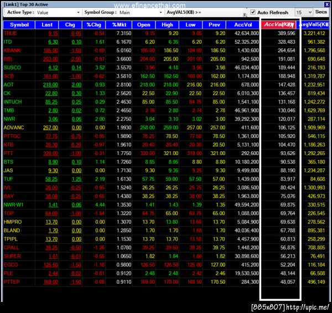Image resolution: width=332 pixels, height=313 pixels.
Task: Click TRUE AccVal value 389,596
Action: [287, 33]
